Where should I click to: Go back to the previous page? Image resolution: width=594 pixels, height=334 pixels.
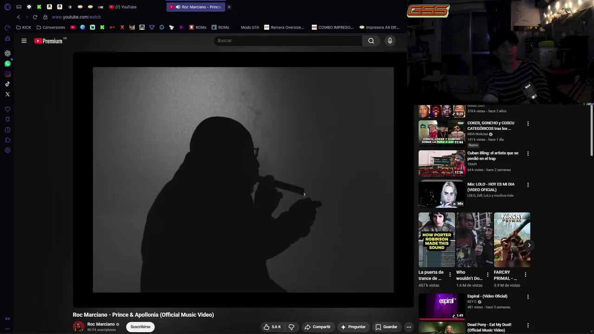[19, 17]
